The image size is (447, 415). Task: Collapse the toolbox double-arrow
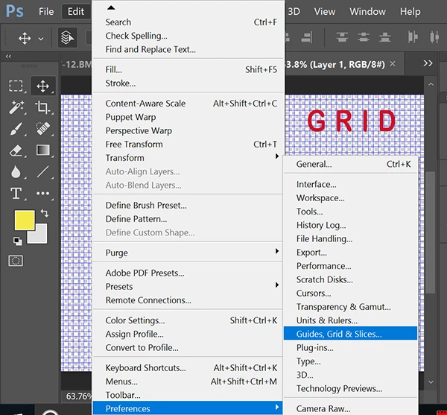pos(8,56)
